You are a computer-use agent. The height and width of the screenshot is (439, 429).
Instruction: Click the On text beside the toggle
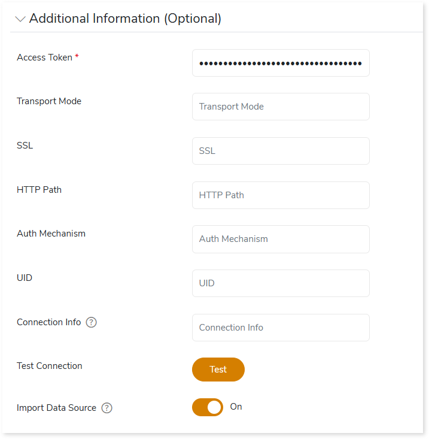[236, 407]
